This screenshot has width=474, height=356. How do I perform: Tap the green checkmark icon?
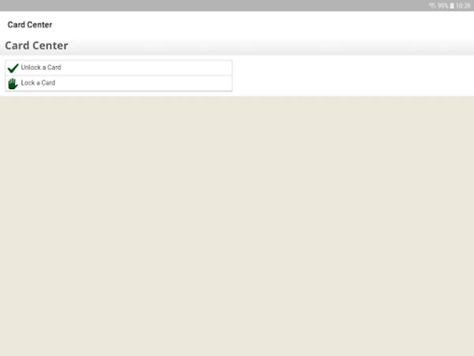point(13,68)
